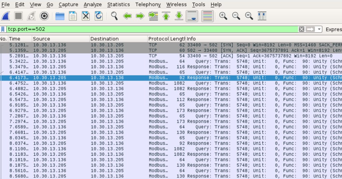Select highlighted response packet at 6.4173
The image size is (342, 179).
coord(171,78)
